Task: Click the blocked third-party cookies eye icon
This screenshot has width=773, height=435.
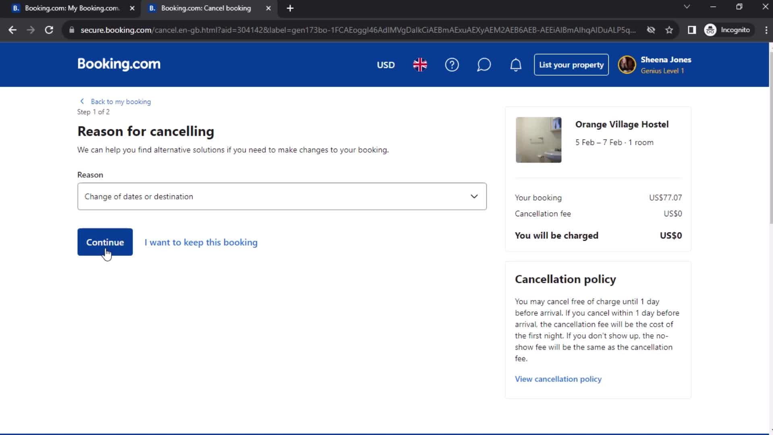Action: pos(651,30)
